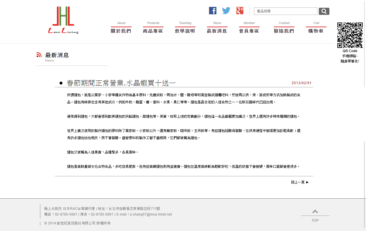Image resolution: width=366 pixels, height=231 pixels.
Task: Click the paragraph starting 麵包又被稱為人造果實
Action: point(103,152)
